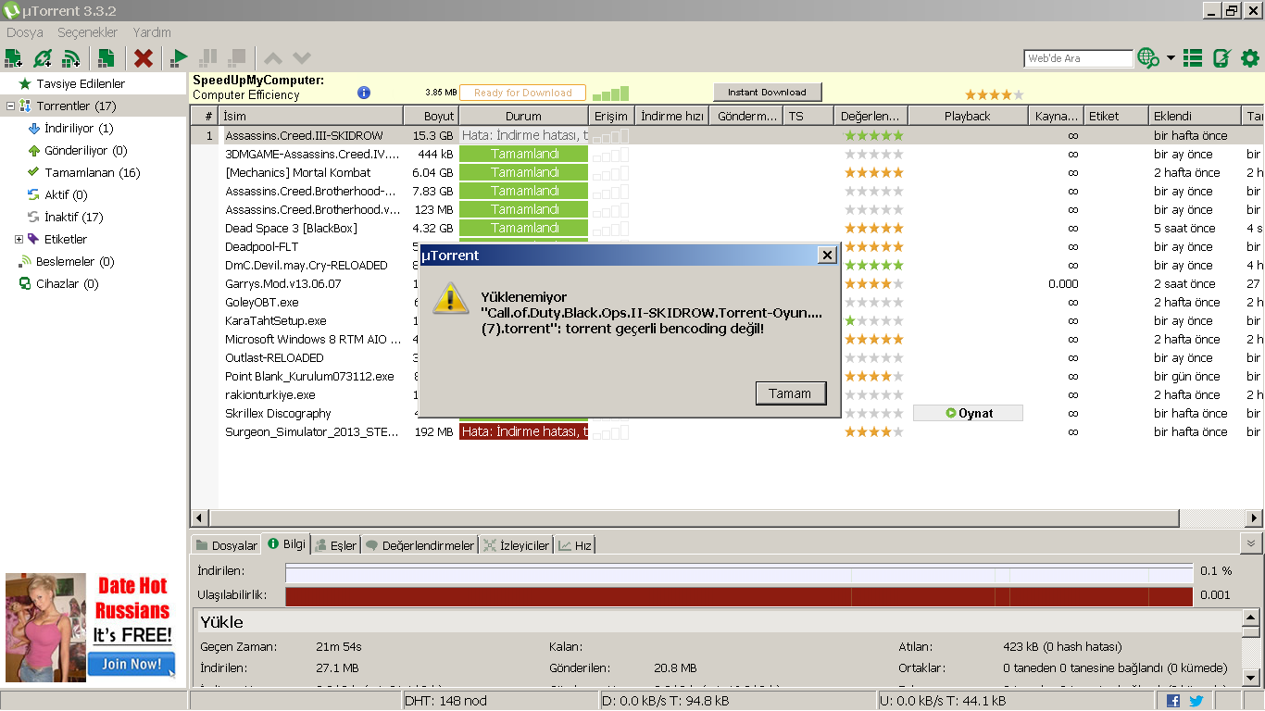1265x711 pixels.
Task: Switch to the Eşler tab
Action: [x=334, y=545]
